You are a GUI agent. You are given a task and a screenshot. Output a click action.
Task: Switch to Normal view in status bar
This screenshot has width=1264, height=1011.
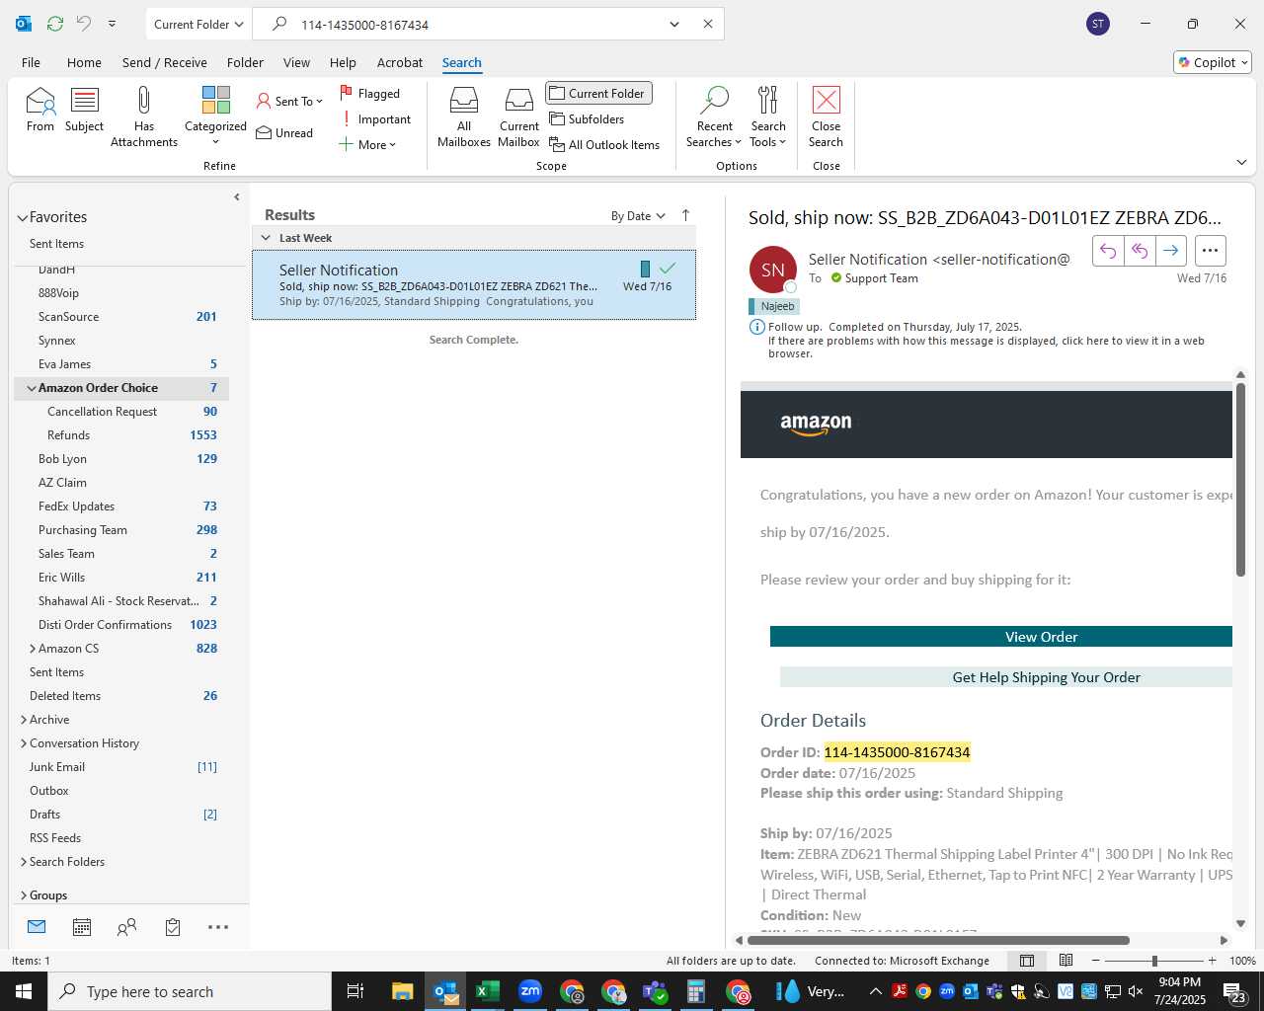(x=1027, y=961)
